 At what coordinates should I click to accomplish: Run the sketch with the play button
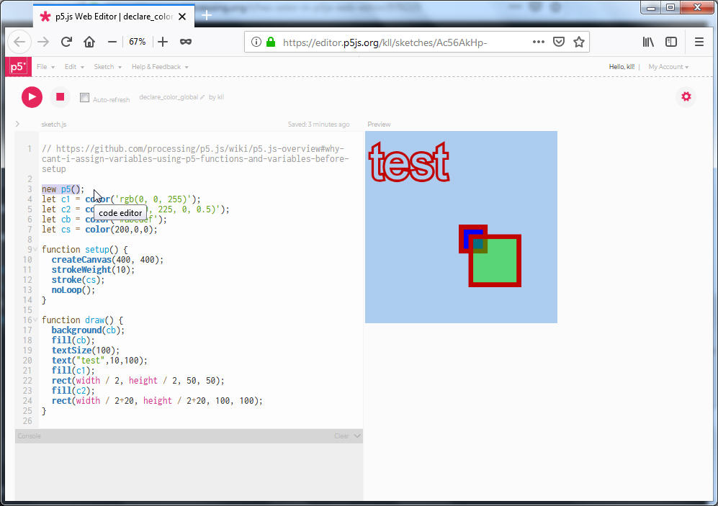[32, 97]
